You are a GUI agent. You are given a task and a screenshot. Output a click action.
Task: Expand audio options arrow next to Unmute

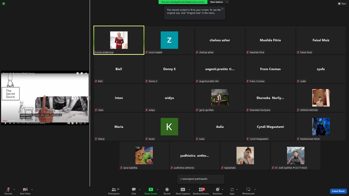click(x=14, y=189)
